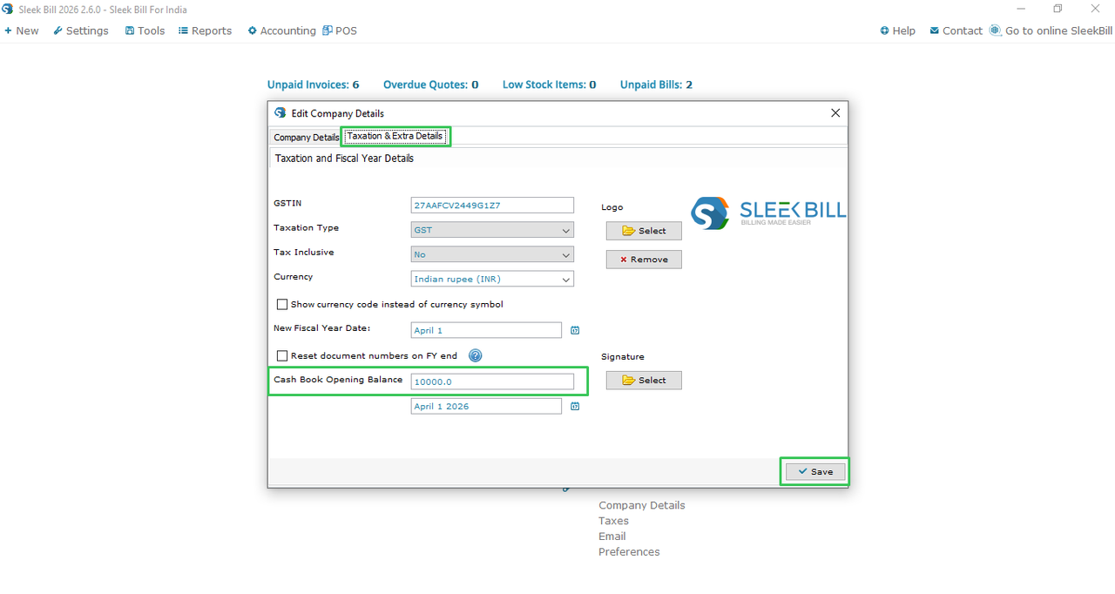Click Taxes link in background window

click(613, 521)
